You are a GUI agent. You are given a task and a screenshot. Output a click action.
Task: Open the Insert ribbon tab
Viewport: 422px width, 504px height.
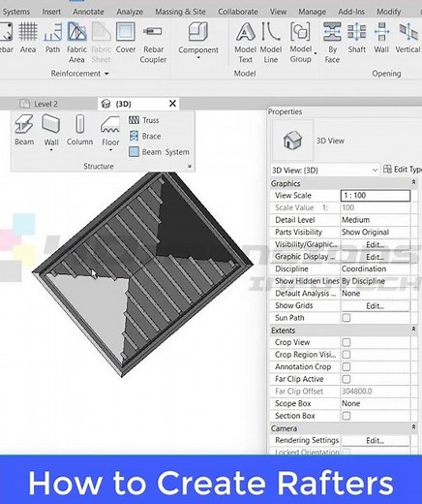(x=51, y=12)
